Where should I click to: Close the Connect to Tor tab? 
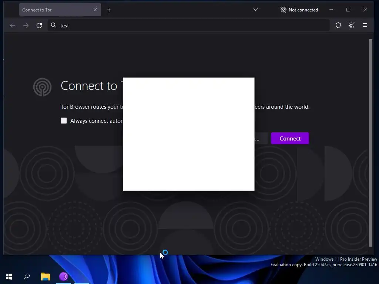pyautogui.click(x=95, y=10)
